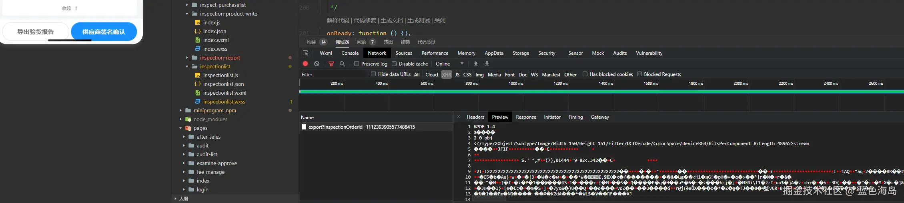Switch to Sources tab
The width and height of the screenshot is (904, 203).
tap(403, 53)
